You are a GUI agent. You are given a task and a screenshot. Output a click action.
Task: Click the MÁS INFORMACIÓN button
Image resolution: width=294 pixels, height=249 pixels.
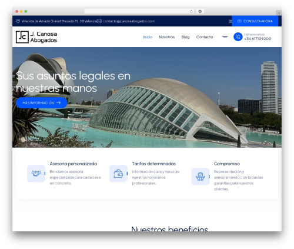click(41, 103)
